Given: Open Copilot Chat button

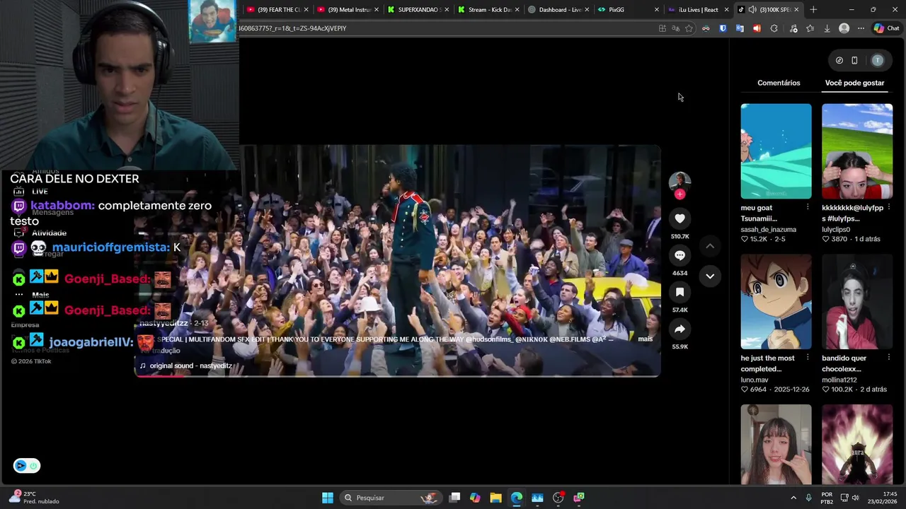Looking at the screenshot, I should pos(886,28).
